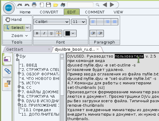
Task: Open the attachments paperclip panel
Action: click(x=7, y=71)
